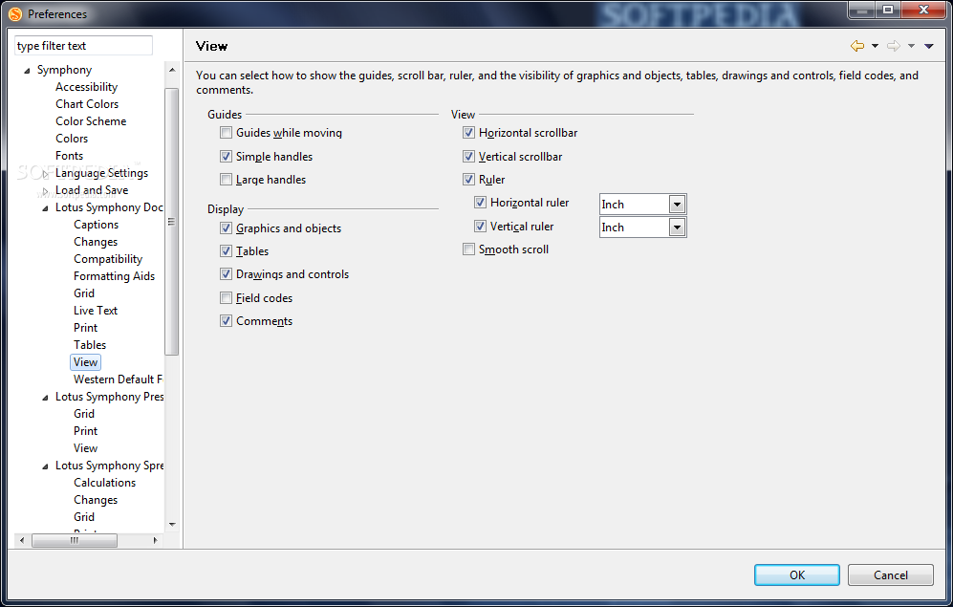953x607 pixels.
Task: Disable the Field codes option
Action: tap(227, 298)
